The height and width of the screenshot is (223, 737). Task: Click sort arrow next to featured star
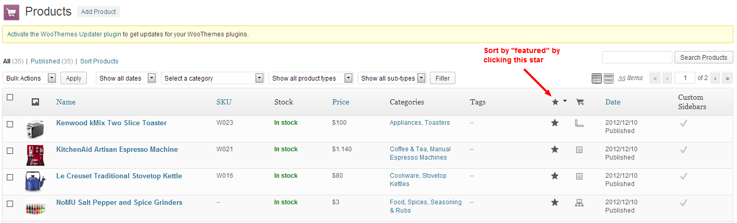point(565,101)
